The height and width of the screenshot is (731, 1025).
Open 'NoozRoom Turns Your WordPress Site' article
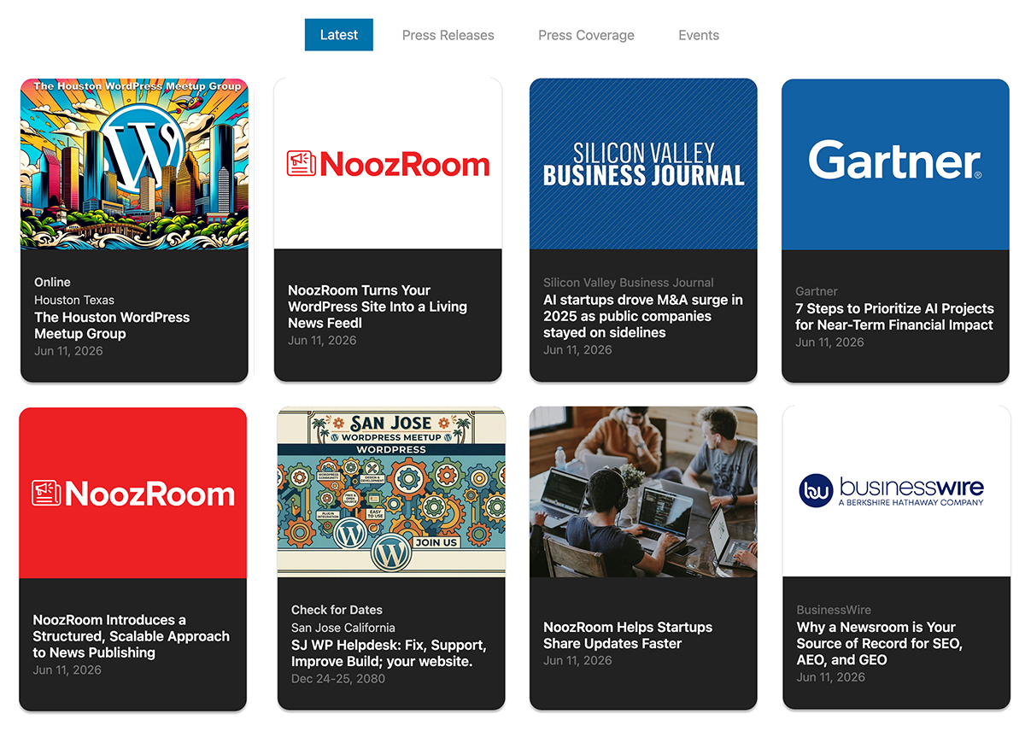378,307
